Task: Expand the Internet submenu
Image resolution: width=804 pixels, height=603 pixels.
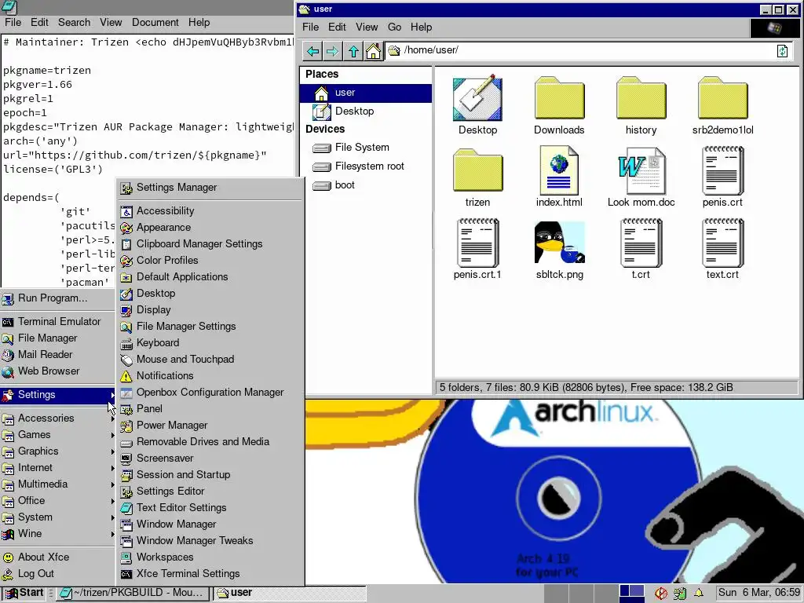Action: 58,468
